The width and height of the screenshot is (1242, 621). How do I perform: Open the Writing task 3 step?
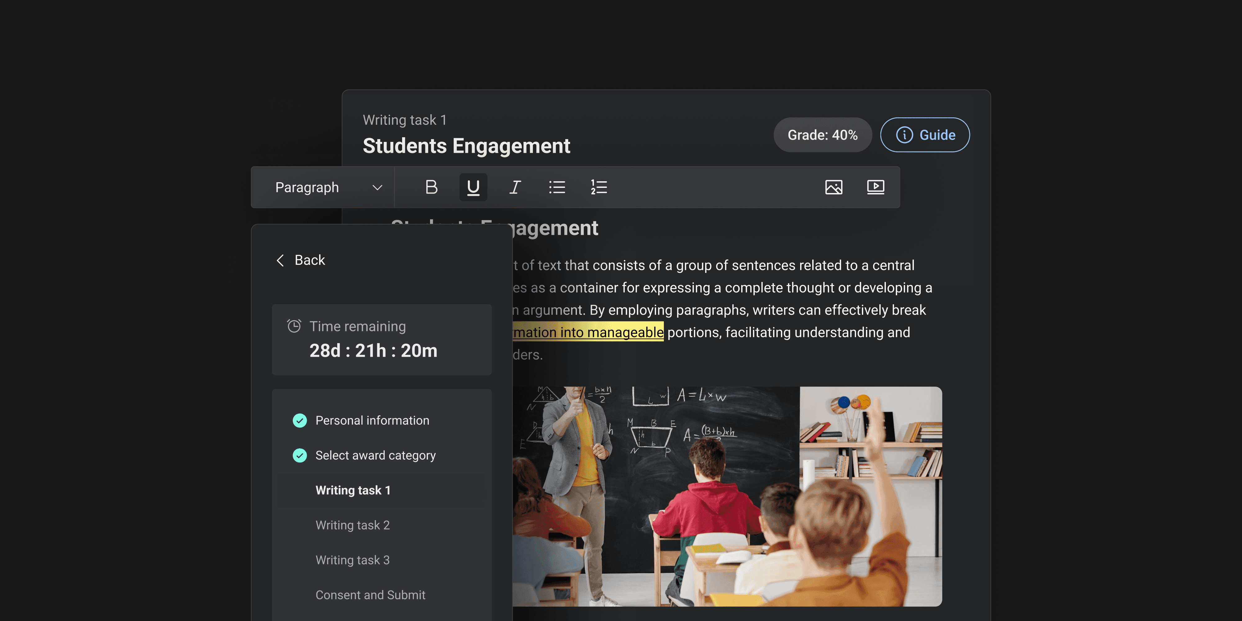point(352,560)
